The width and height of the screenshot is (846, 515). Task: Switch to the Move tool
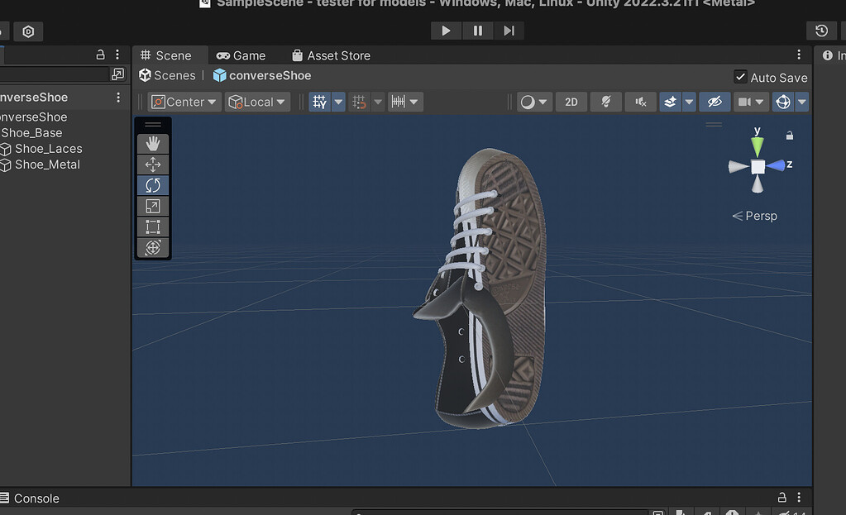tap(153, 164)
